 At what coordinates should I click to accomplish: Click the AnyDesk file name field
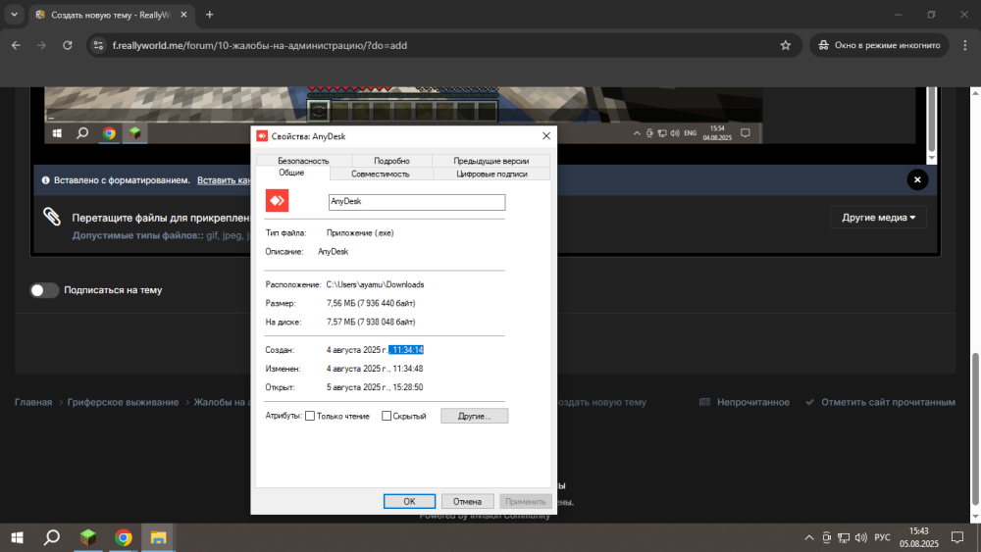point(417,202)
